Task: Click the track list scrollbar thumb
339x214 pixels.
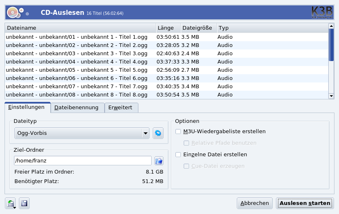Action: 331,45
